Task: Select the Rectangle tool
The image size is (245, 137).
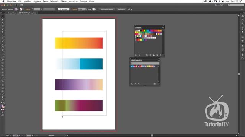Action: 3,38
